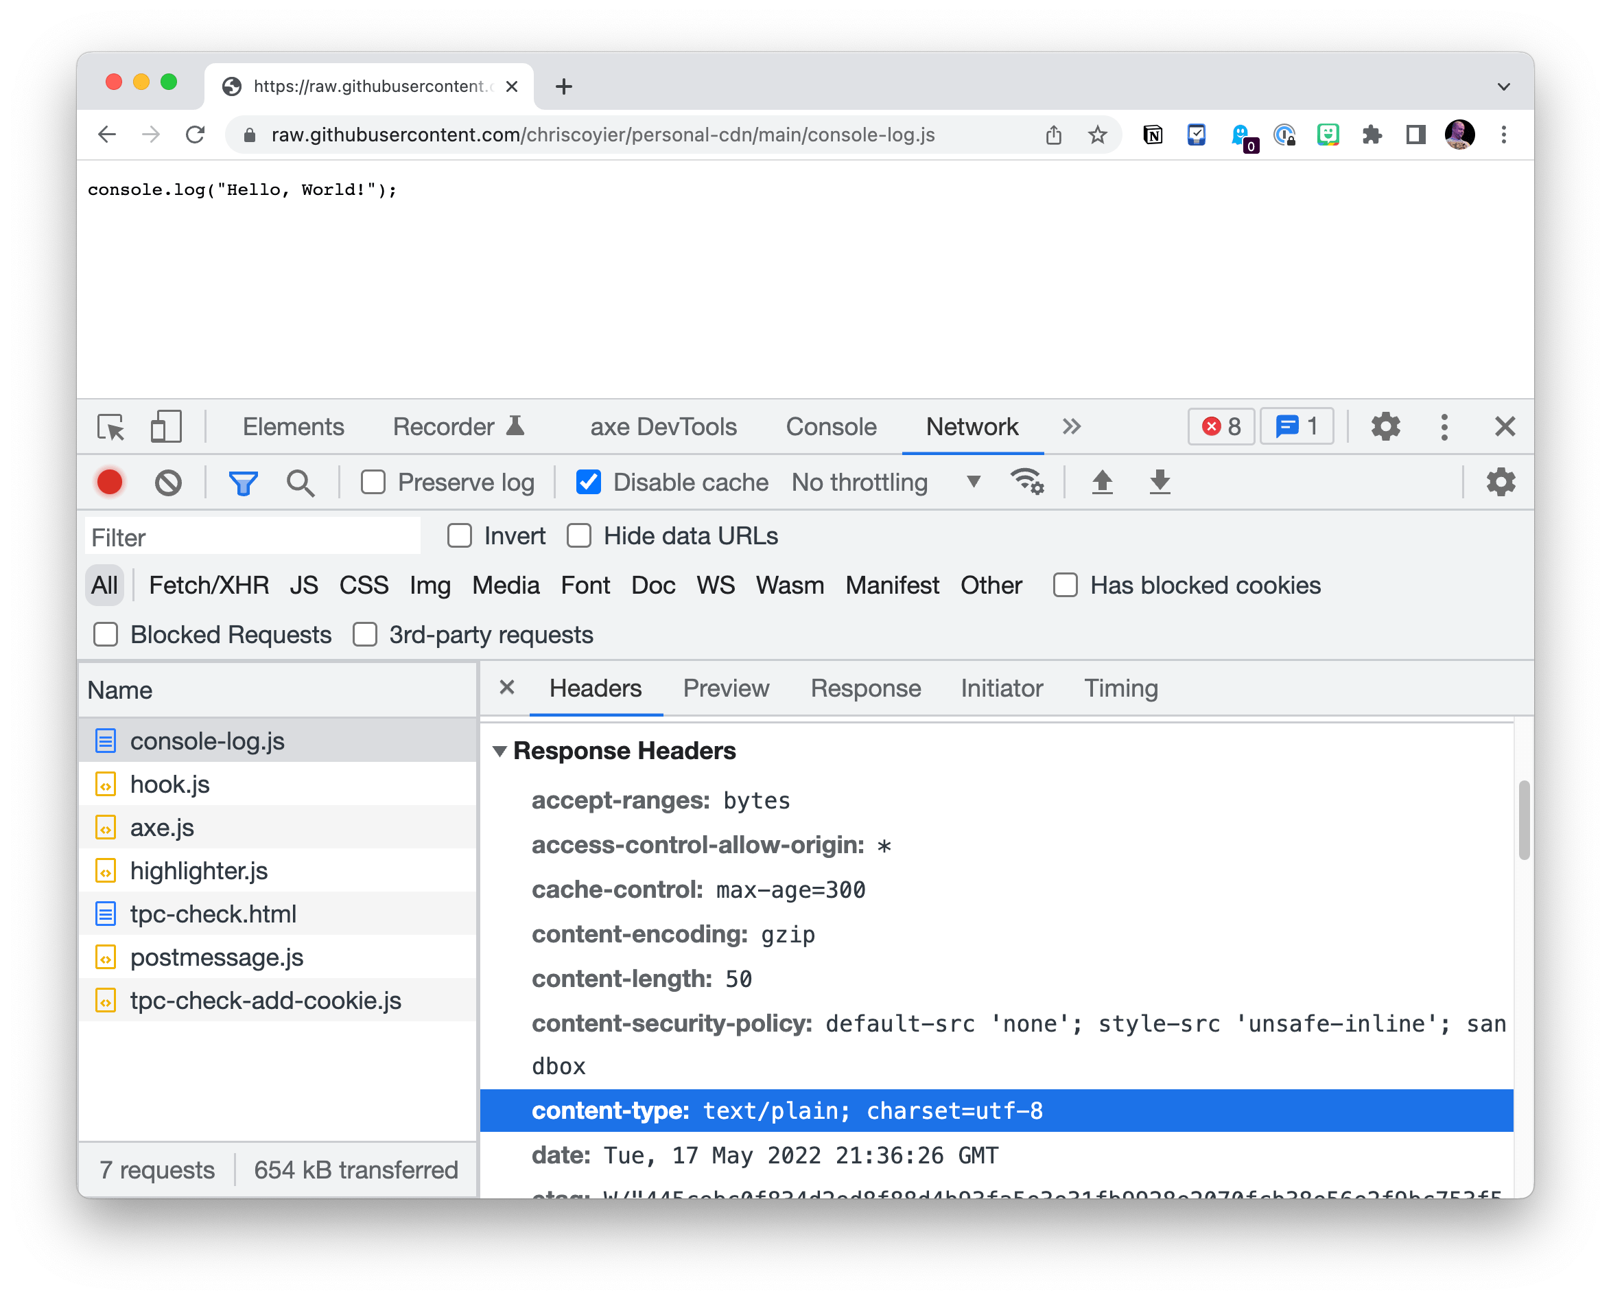
Task: Filter requests by Fetch/XHR type
Action: click(209, 585)
